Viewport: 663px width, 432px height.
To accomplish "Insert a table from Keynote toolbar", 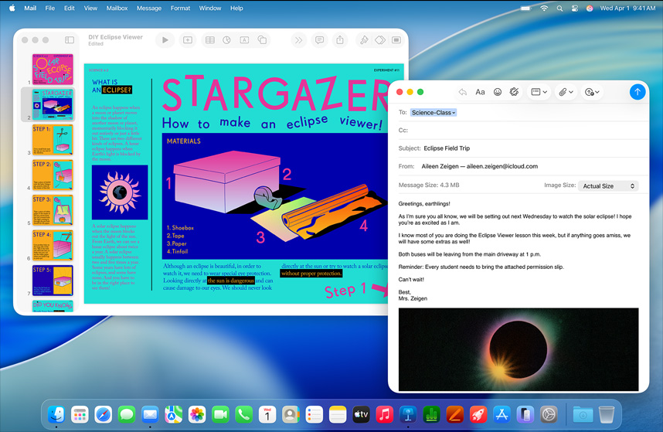I will pyautogui.click(x=209, y=40).
